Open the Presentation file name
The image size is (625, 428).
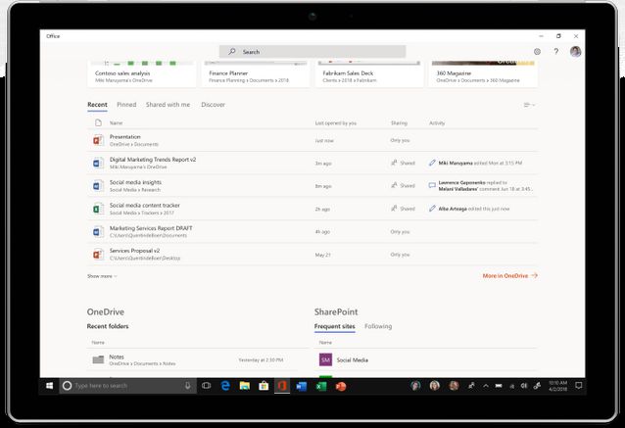125,137
